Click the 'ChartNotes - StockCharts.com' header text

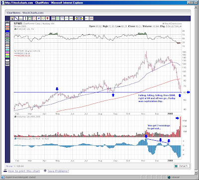[x=25, y=13]
